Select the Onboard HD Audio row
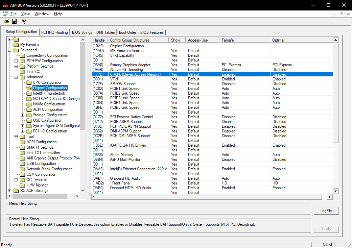This screenshot has height=248, width=352. 212,178
